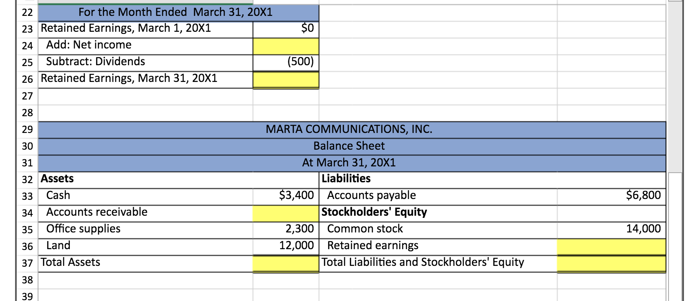Image resolution: width=689 pixels, height=301 pixels.
Task: Select 'Common stock' label cell
Action: coord(438,230)
